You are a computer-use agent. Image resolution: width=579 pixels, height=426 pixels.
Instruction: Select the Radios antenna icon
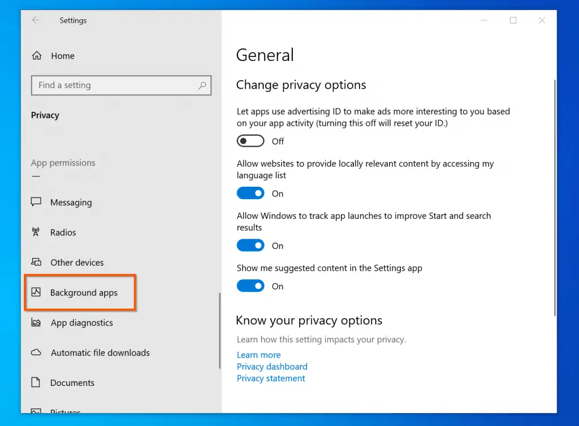pyautogui.click(x=36, y=232)
